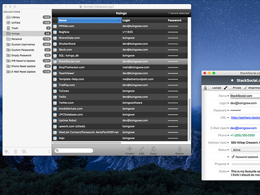Select the WestJet Connect/Panasonic Aero row
This screenshot has height=195, width=260.
point(120,132)
